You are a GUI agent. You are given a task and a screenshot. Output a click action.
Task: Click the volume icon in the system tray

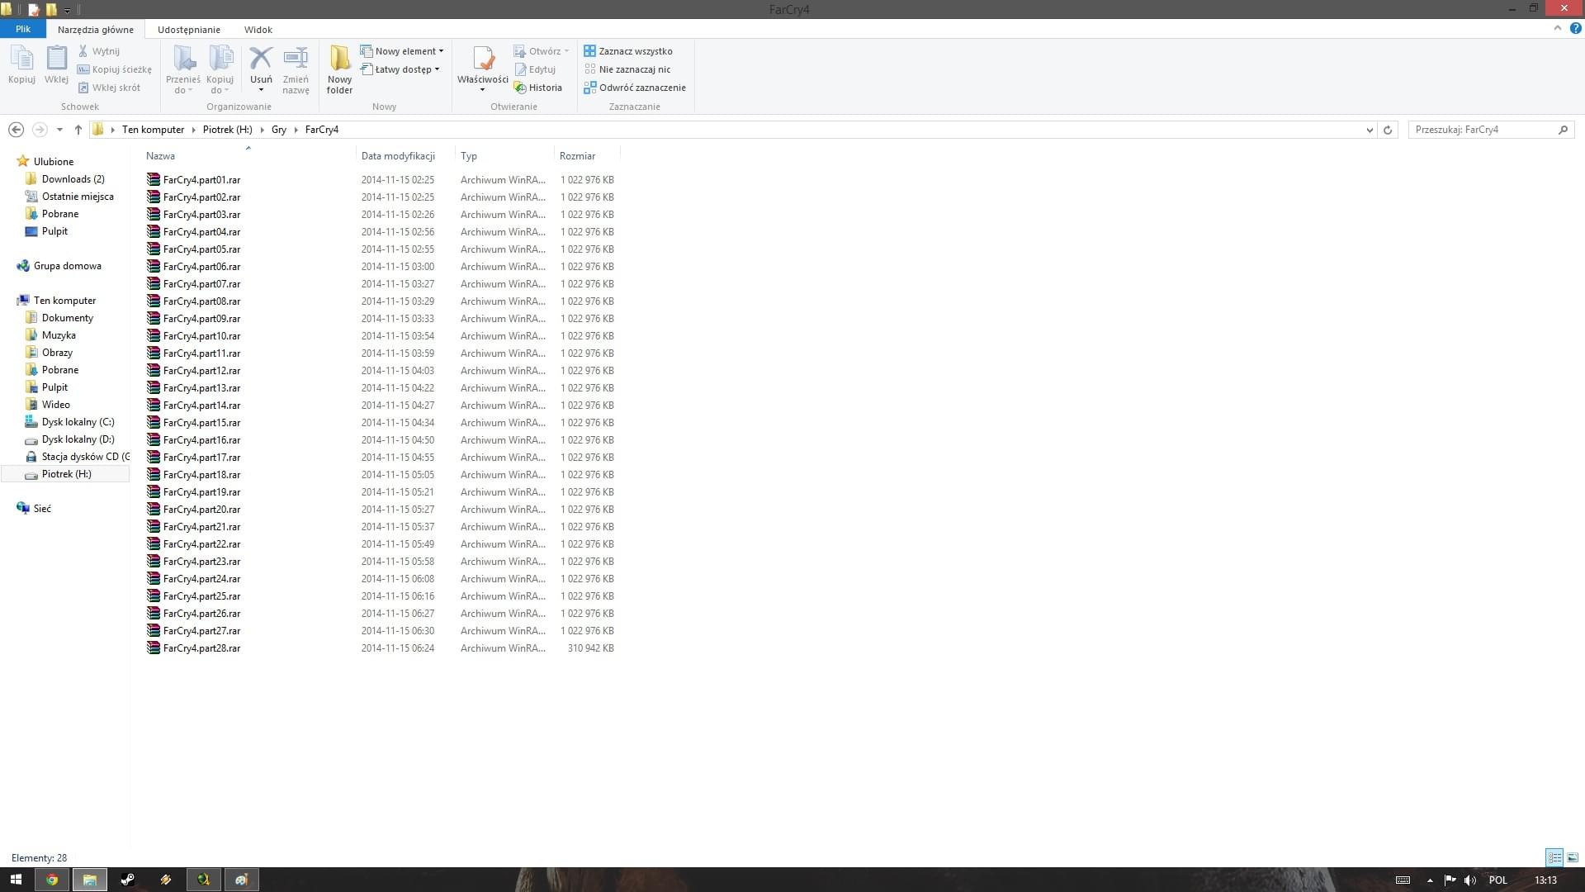1469,880
